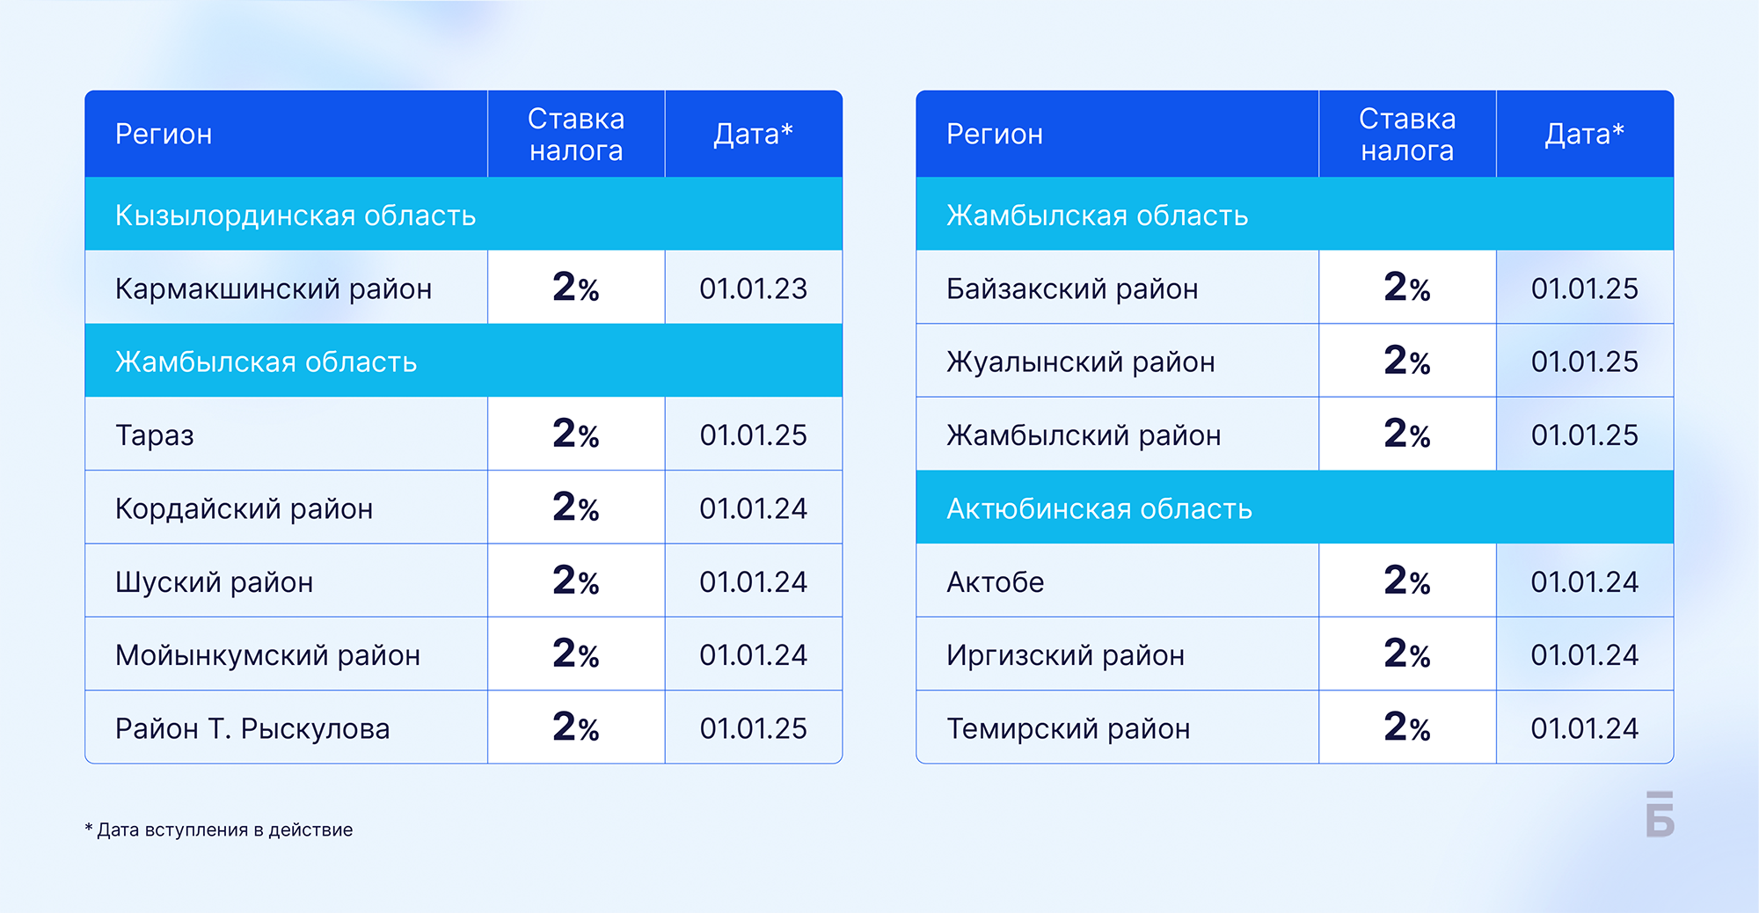The width and height of the screenshot is (1759, 913).
Task: Select the Актюбинская область section header
Action: pos(1295,508)
